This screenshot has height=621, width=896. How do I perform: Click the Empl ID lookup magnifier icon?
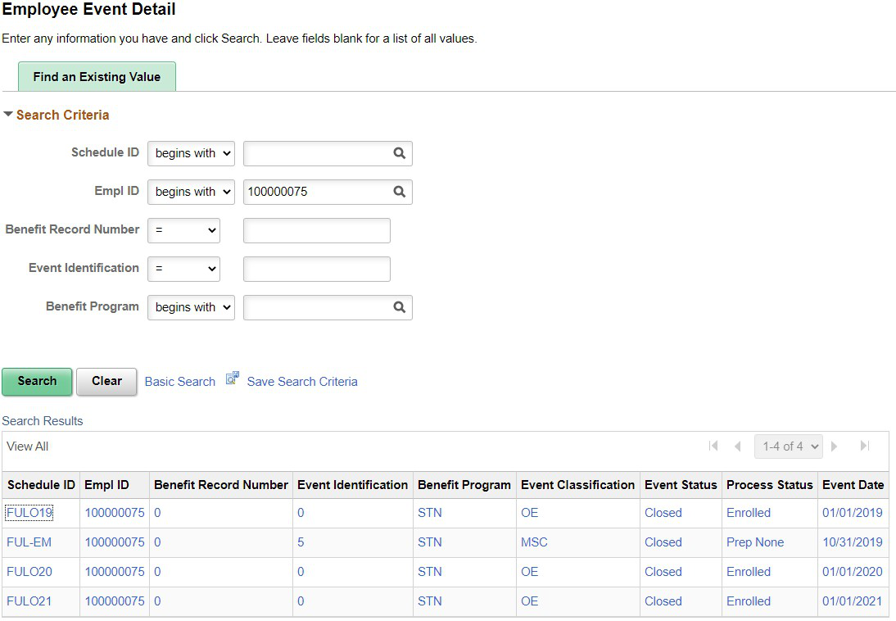point(400,192)
